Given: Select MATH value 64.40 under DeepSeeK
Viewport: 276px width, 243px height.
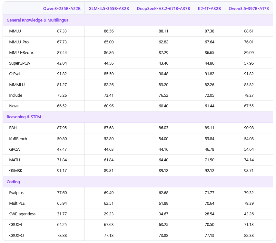Looking at the screenshot, I should point(163,160).
